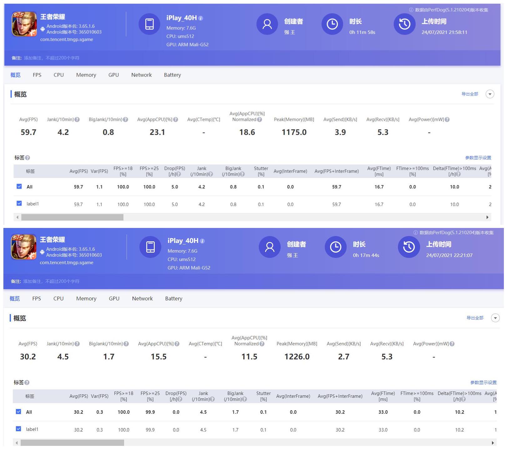Select the 概览 tab in the 17m 44s report
Image resolution: width=507 pixels, height=449 pixels.
pyautogui.click(x=15, y=299)
